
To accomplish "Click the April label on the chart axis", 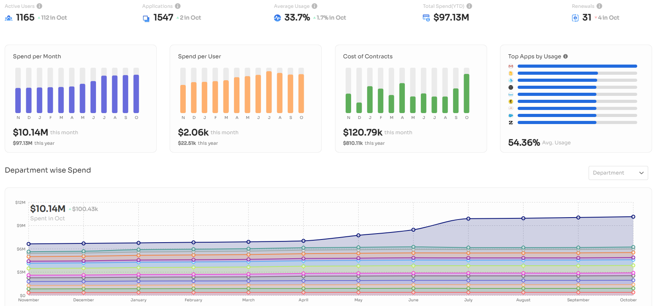I will pos(303,300).
